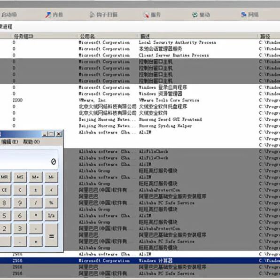280x280 pixels.
Task: Click the 2200 value cell
Action: (x=17, y=100)
